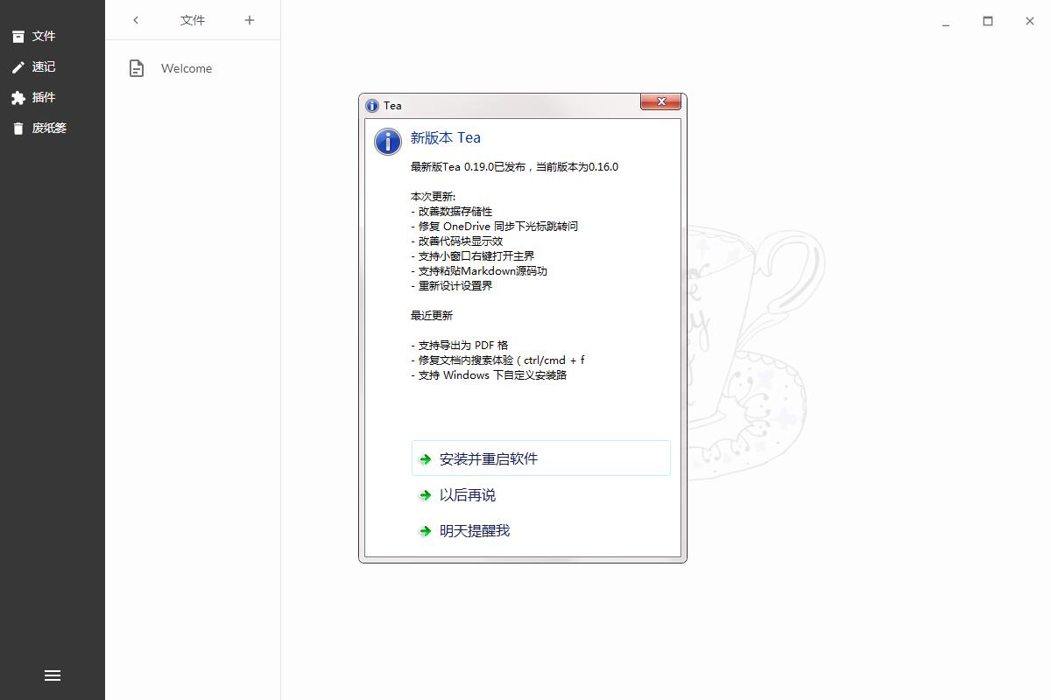This screenshot has width=1051, height=700.
Task: Click the small info icon in the Tea dialog title bar
Action: pos(372,106)
